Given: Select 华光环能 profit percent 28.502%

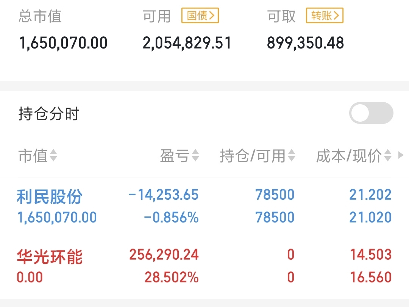Looking at the screenshot, I should tap(172, 277).
